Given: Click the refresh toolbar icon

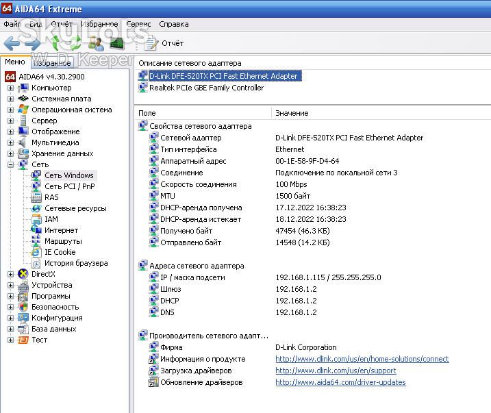Looking at the screenshot, I should point(66,43).
